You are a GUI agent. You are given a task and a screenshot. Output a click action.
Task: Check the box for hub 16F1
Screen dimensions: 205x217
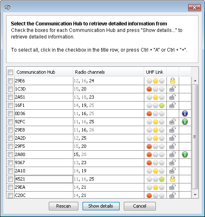tap(10, 105)
